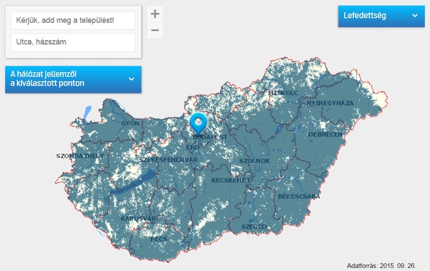The height and width of the screenshot is (271, 430).
Task: Open the Lefedettség coverage menu
Action: pyautogui.click(x=381, y=16)
